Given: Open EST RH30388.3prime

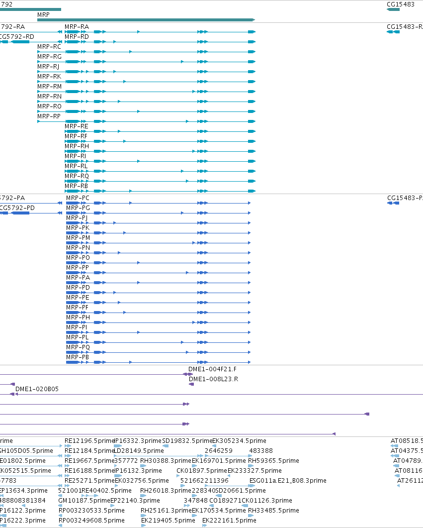Looking at the screenshot, I should point(166,461).
